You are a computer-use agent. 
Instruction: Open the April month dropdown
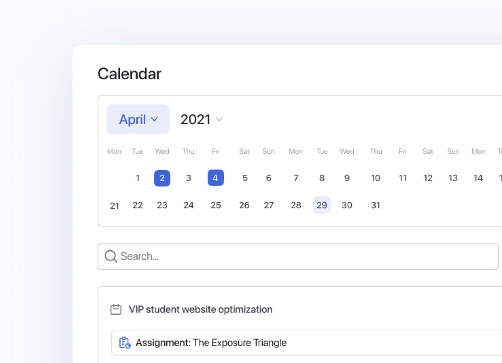(x=138, y=119)
